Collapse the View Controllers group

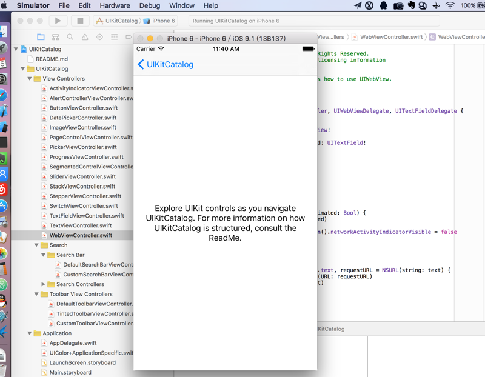pyautogui.click(x=29, y=79)
